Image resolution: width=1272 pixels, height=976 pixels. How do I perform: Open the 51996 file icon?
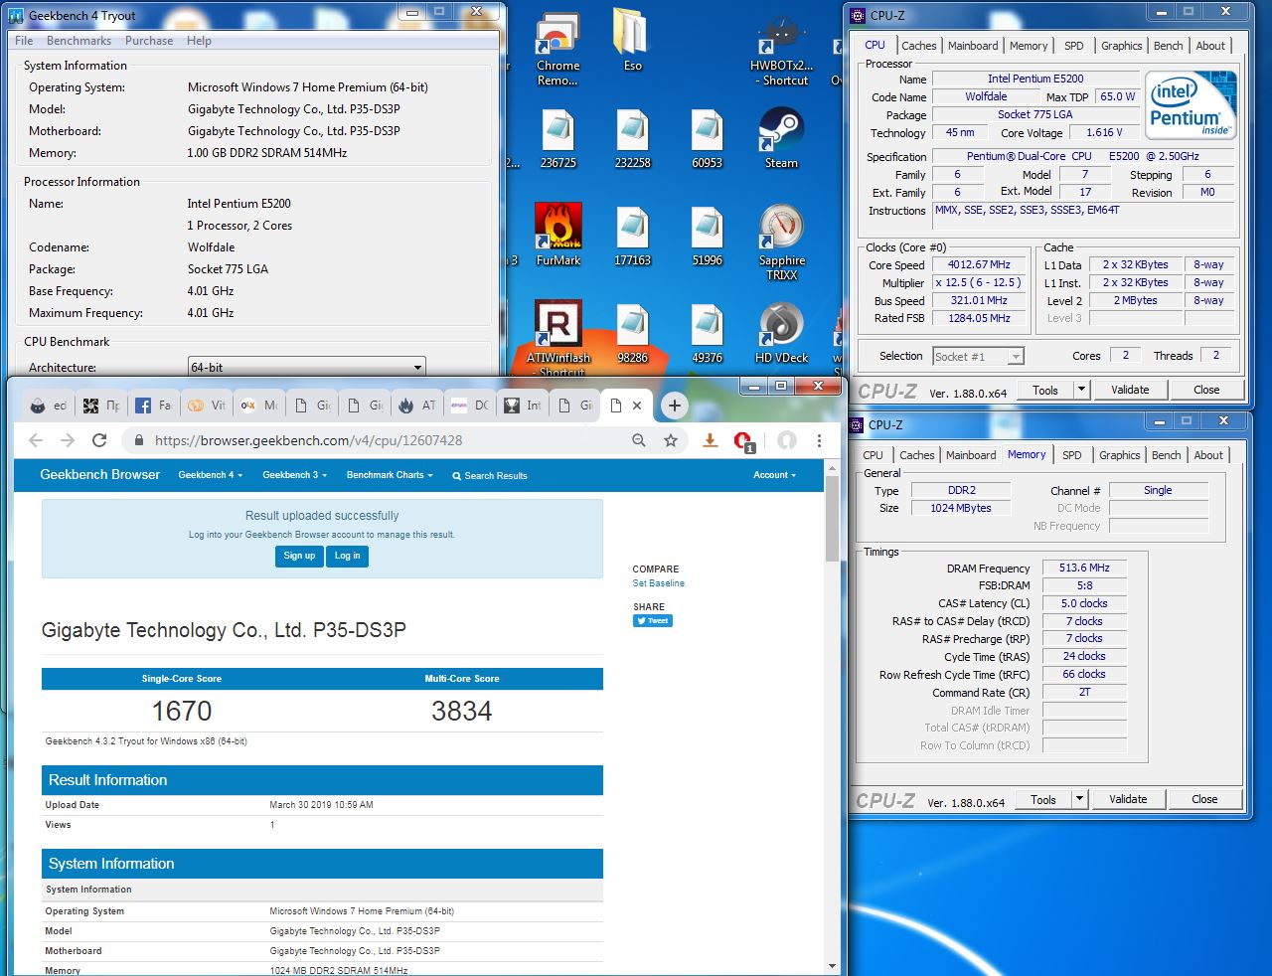coord(707,236)
